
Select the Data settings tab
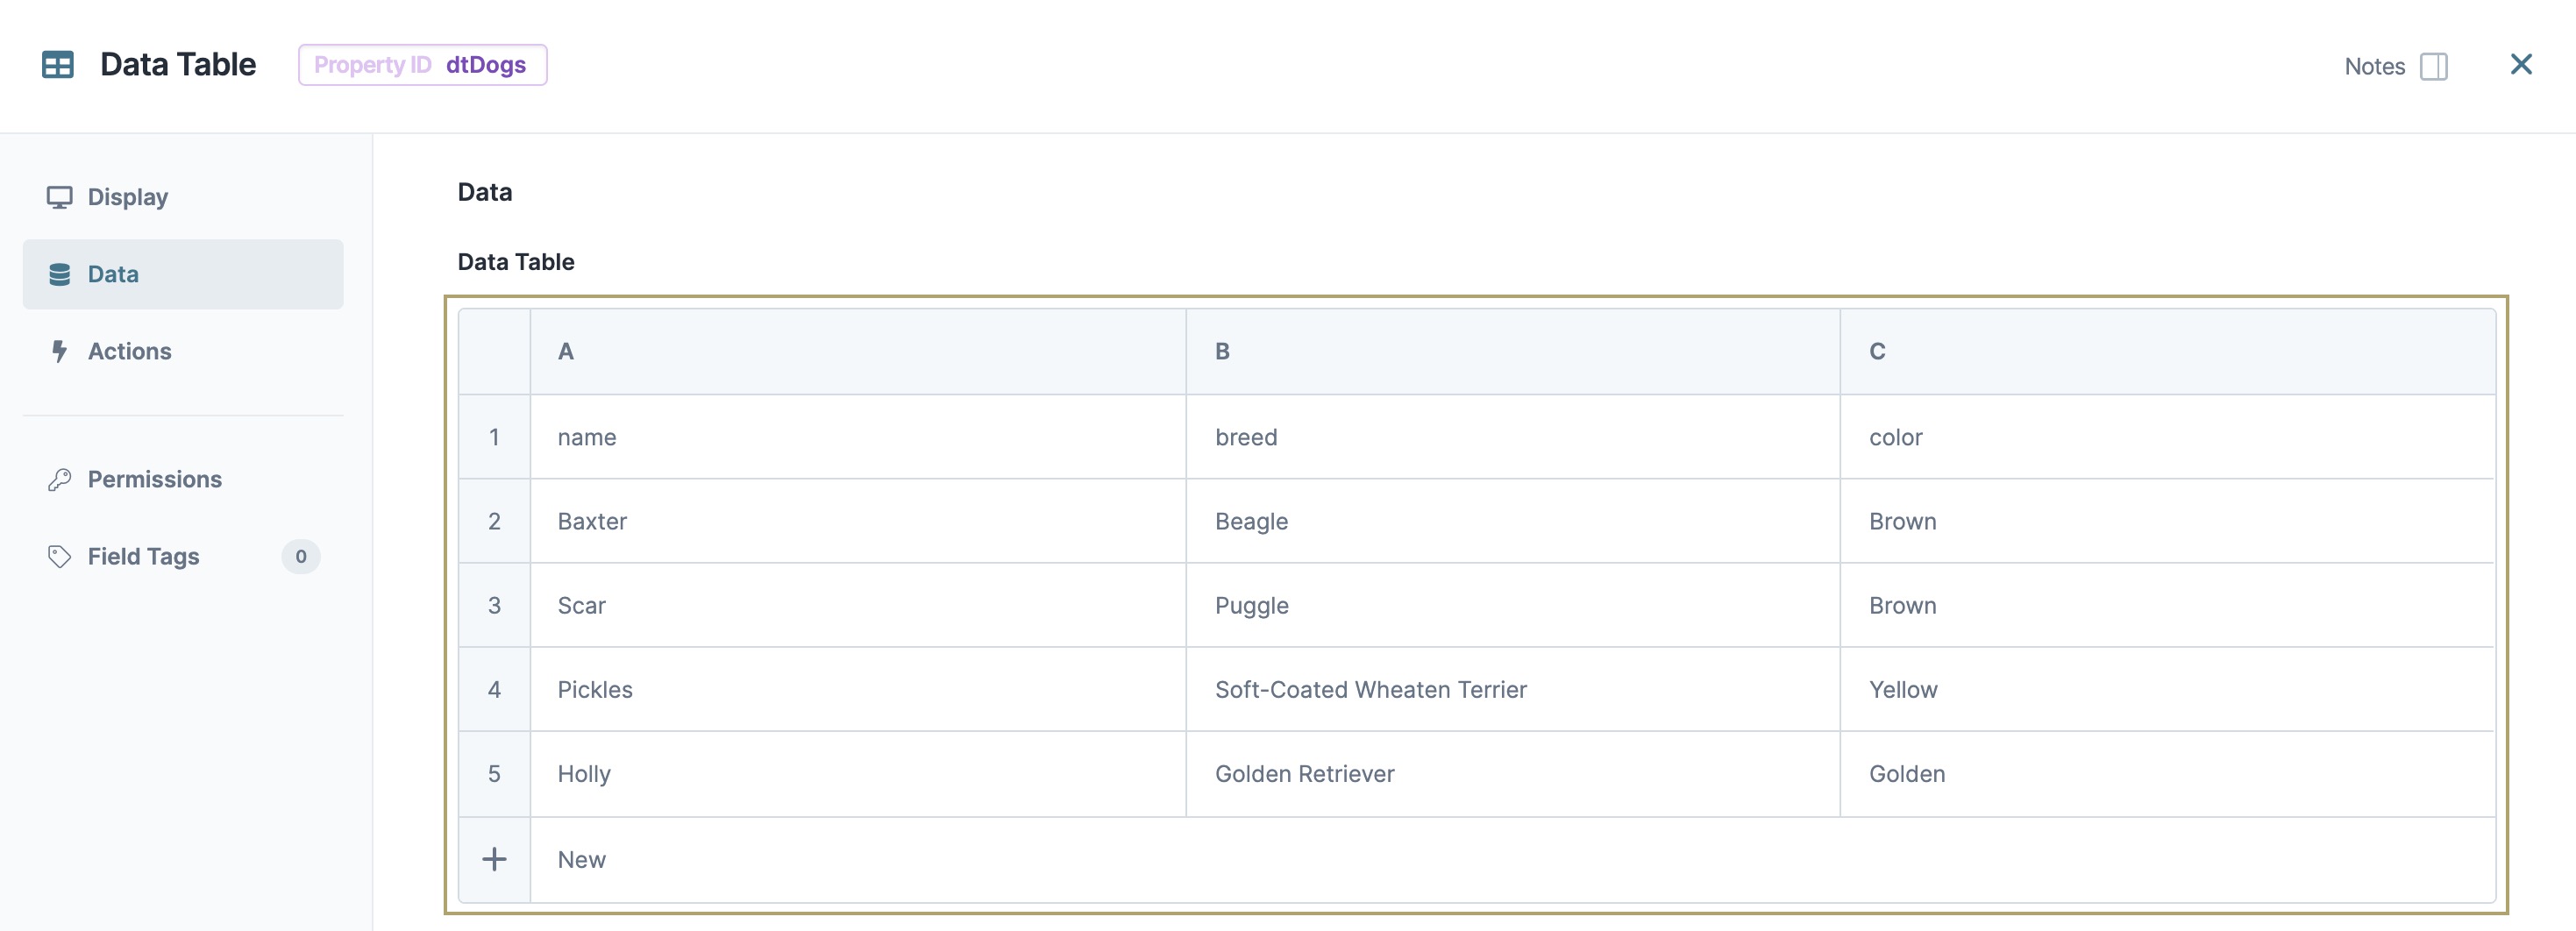click(183, 274)
